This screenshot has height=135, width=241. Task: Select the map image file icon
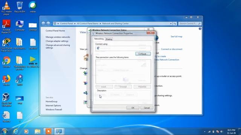point(20,100)
